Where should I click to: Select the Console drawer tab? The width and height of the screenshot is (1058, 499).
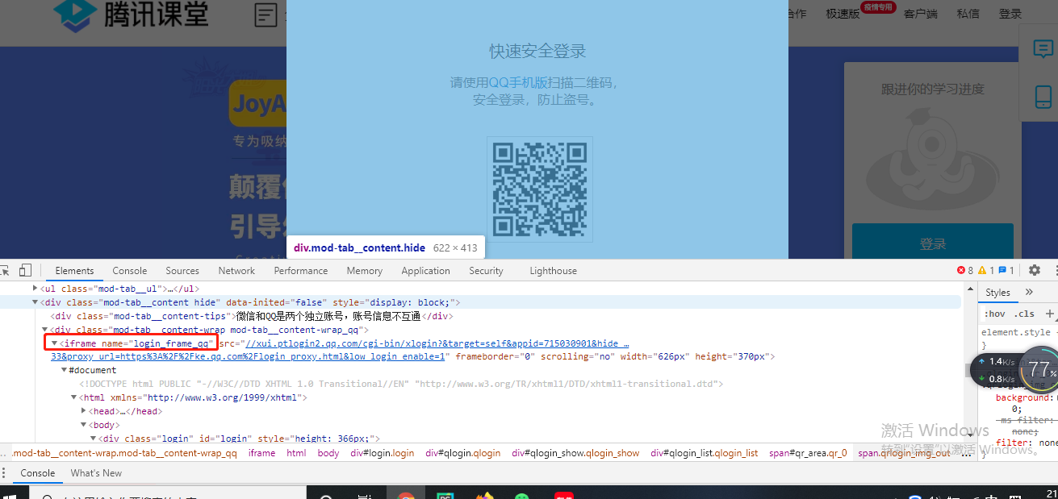tap(38, 473)
